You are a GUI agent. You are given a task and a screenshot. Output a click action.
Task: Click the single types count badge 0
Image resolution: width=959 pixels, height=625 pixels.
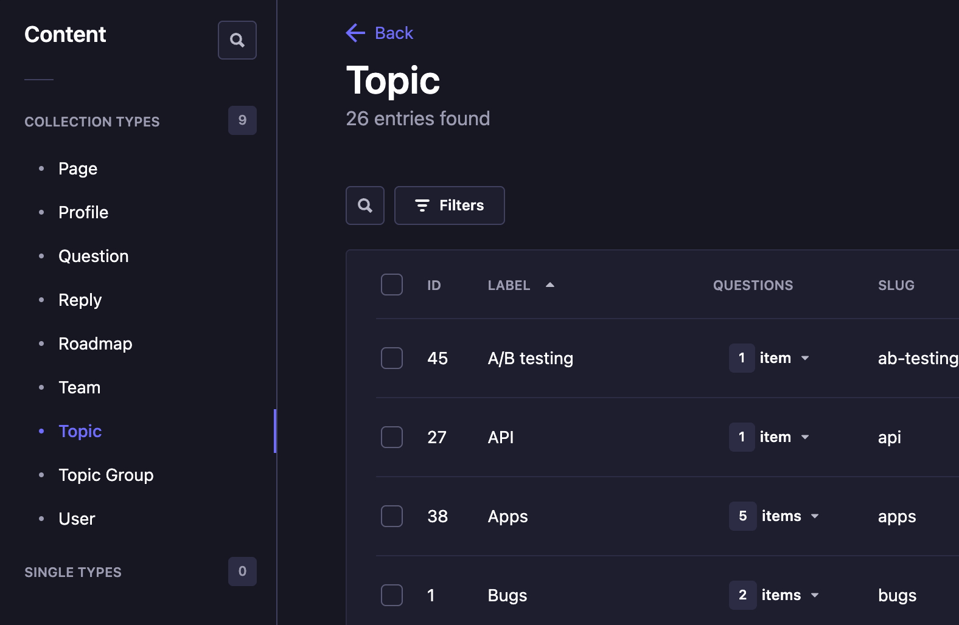point(242,571)
